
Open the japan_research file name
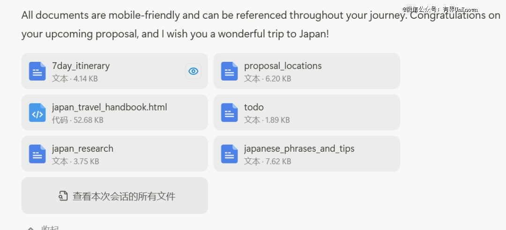(82, 148)
